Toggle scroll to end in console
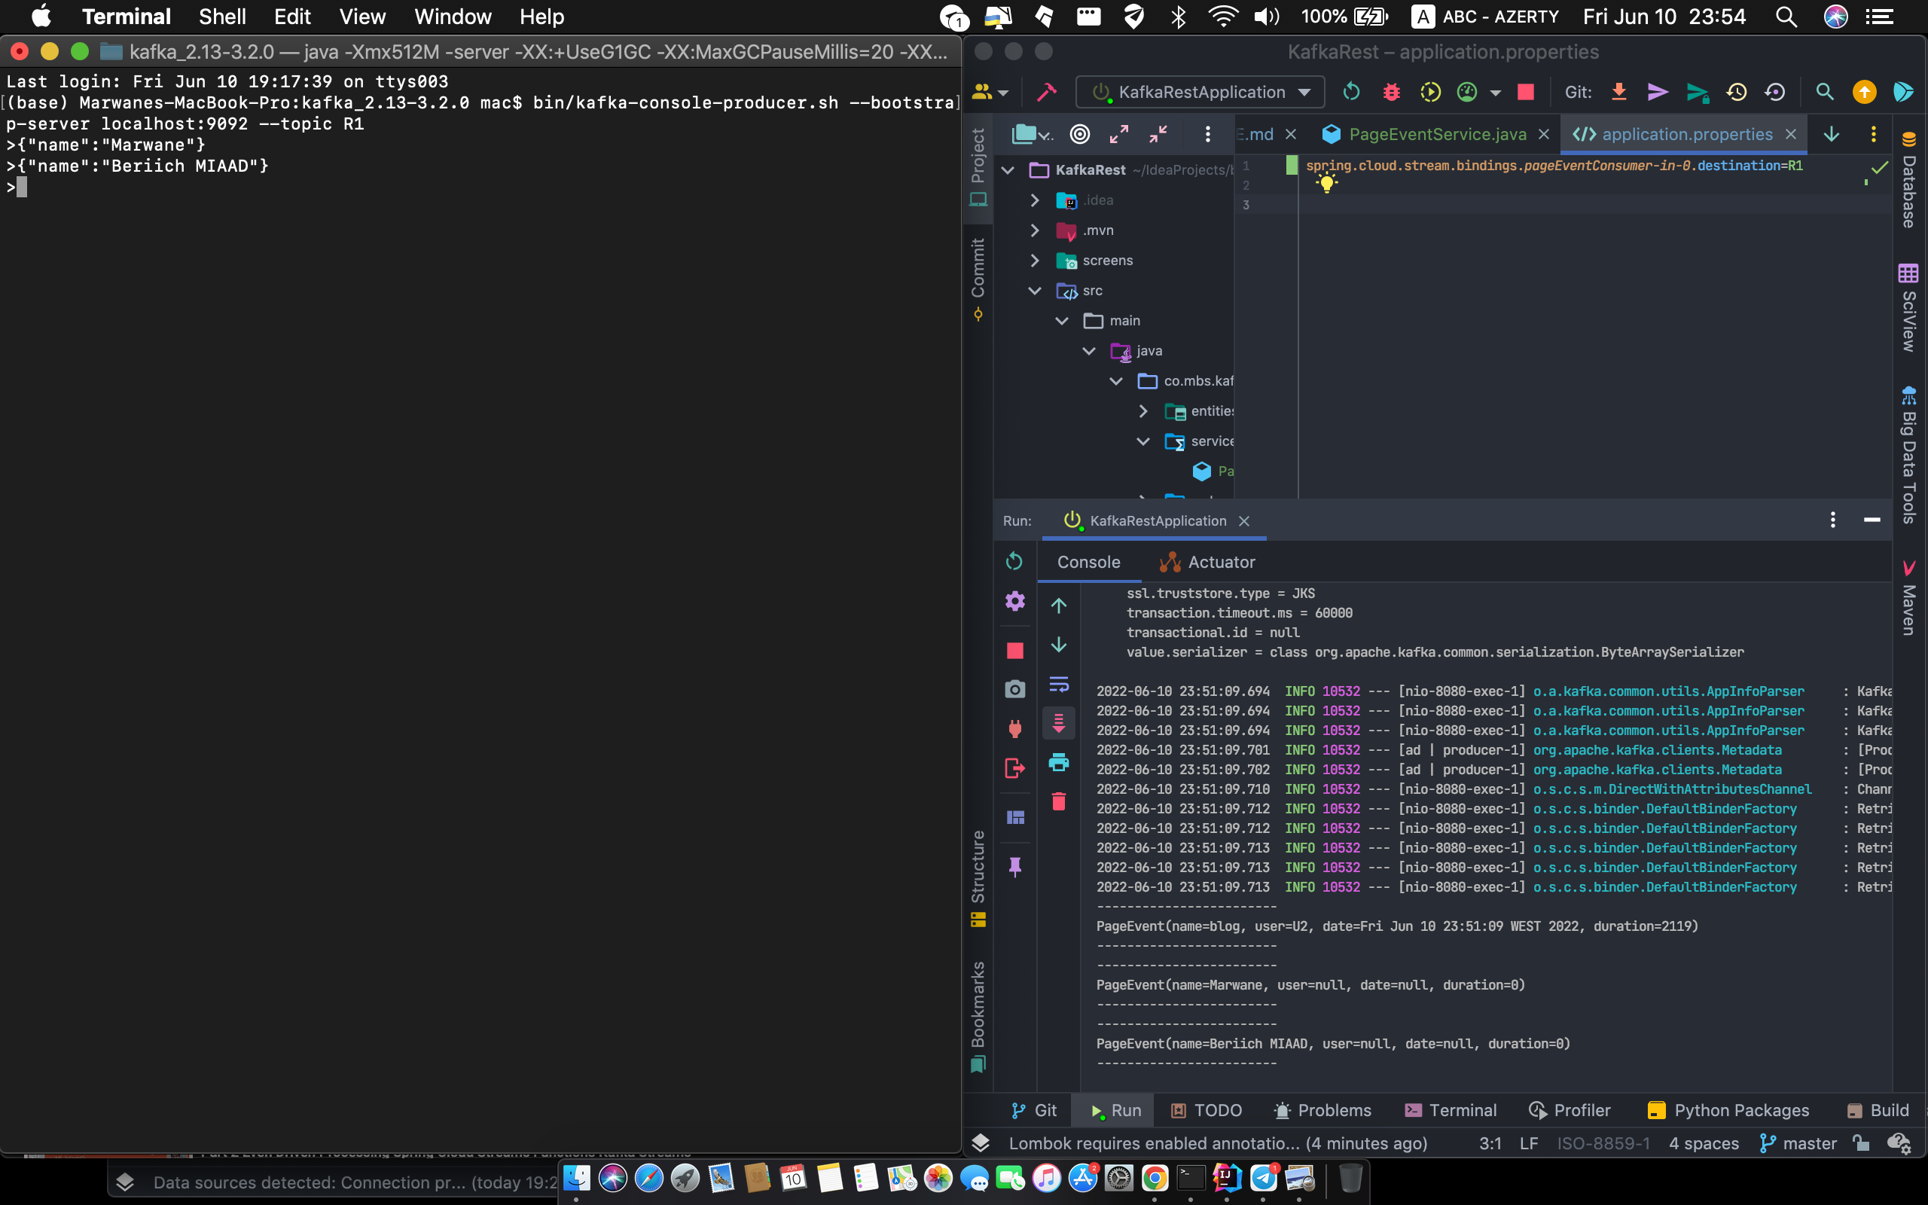1928x1205 pixels. tap(1058, 723)
